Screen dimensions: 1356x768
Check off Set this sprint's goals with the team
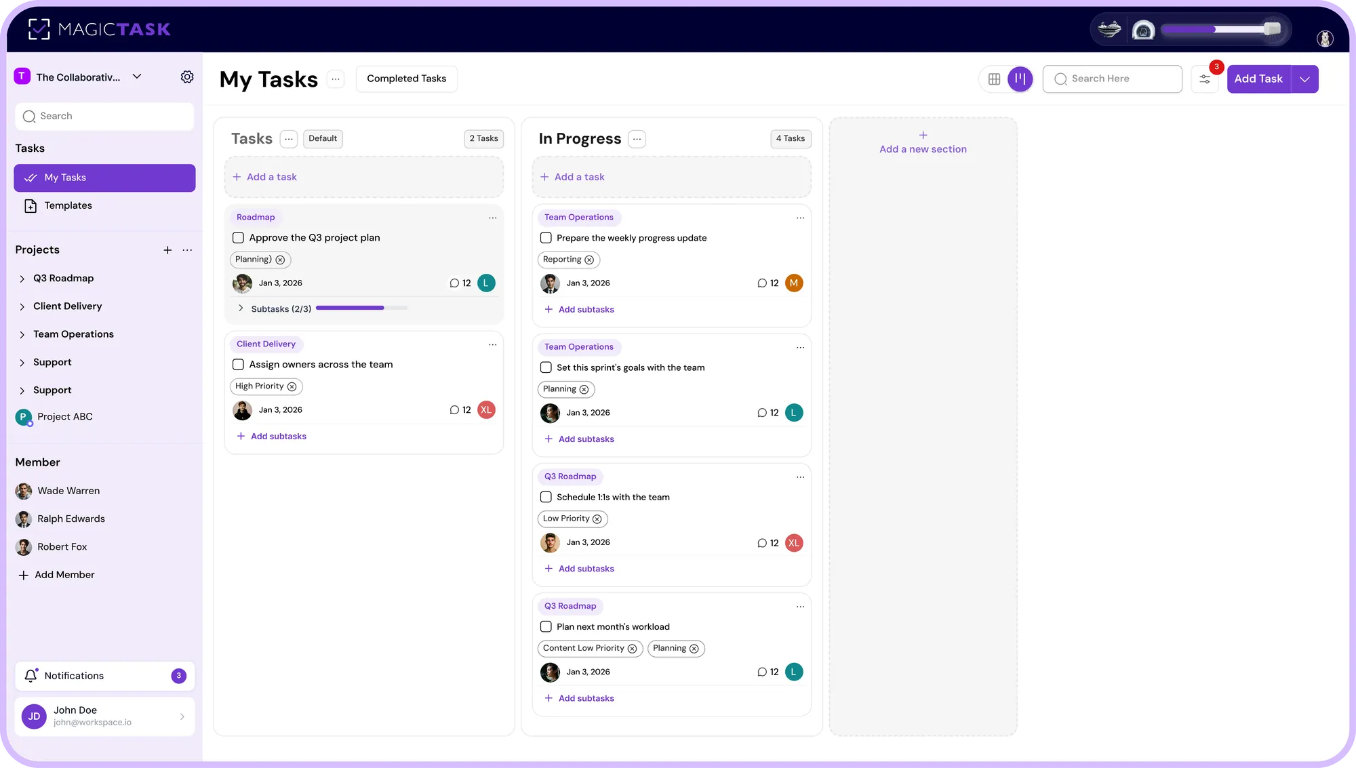click(546, 367)
